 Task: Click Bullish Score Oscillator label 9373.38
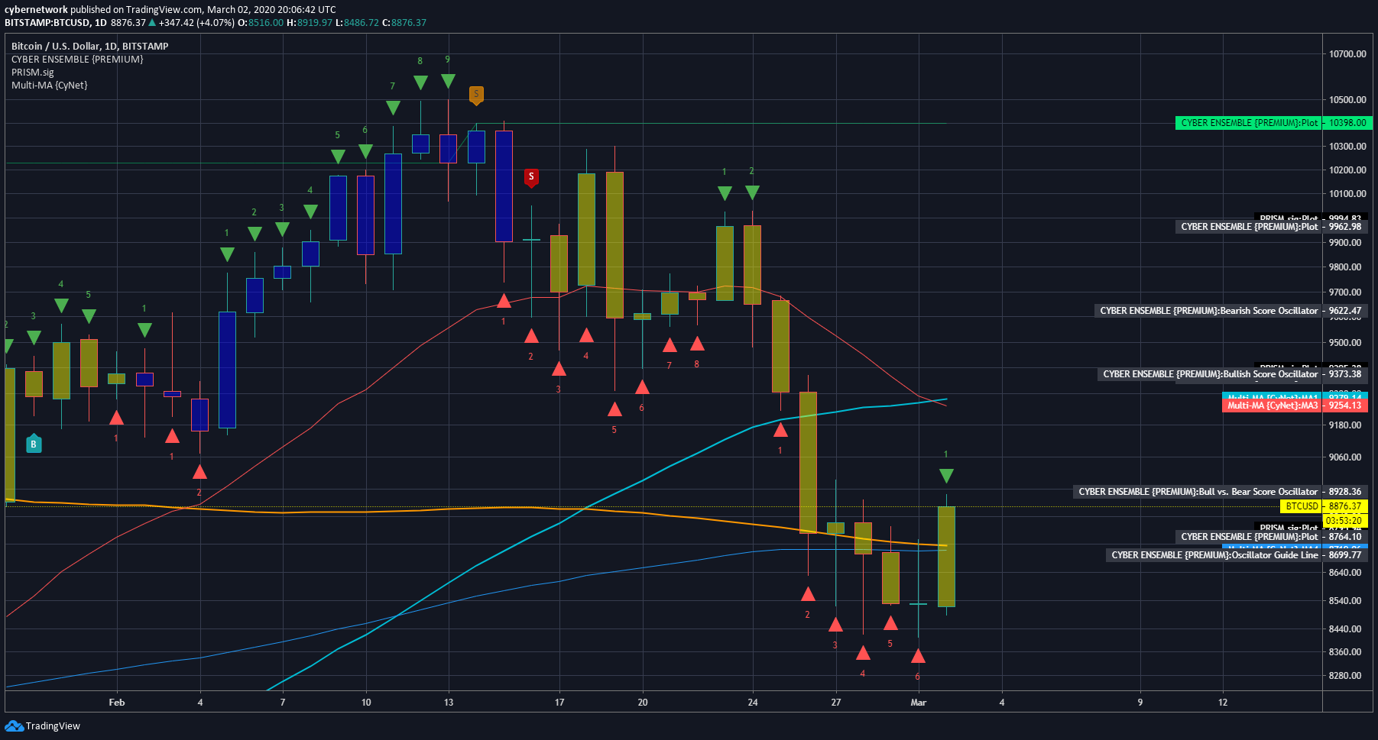[x=1233, y=374]
